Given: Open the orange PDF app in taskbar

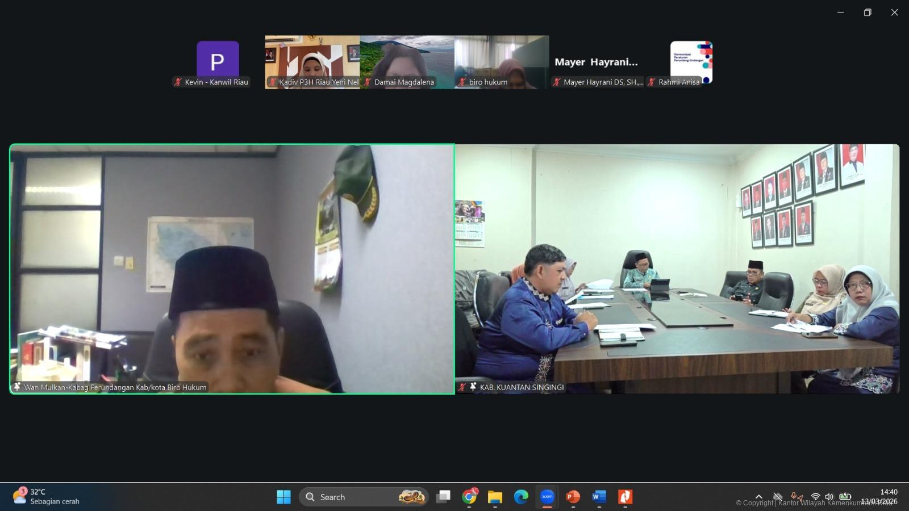Looking at the screenshot, I should [x=625, y=497].
